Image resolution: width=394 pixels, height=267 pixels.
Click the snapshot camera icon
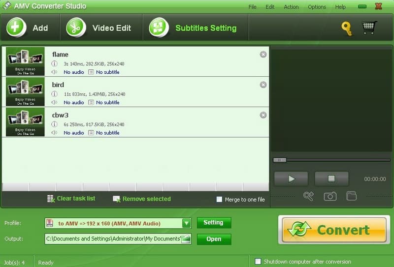330,196
